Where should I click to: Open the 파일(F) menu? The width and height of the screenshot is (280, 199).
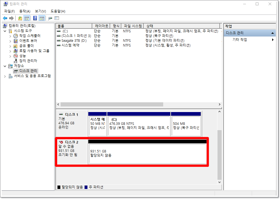click(x=10, y=11)
